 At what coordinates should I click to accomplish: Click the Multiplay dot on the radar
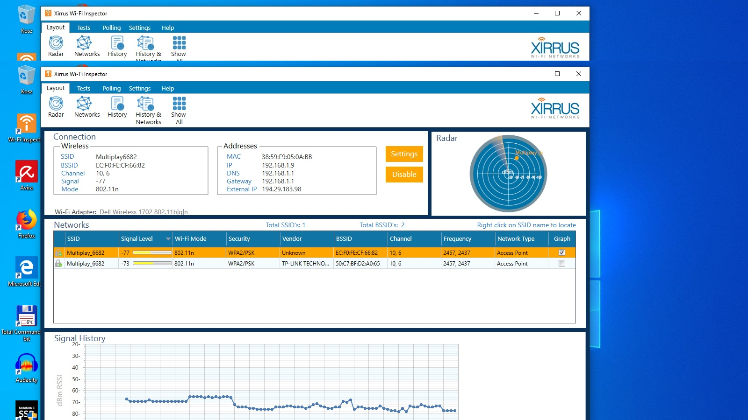[517, 158]
